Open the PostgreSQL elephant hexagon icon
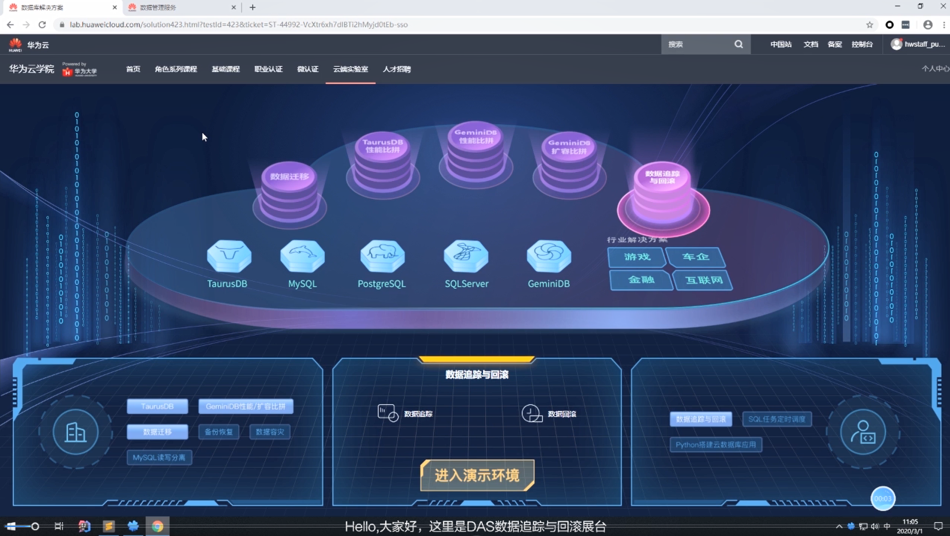Screen dimensions: 950x536 coord(382,256)
